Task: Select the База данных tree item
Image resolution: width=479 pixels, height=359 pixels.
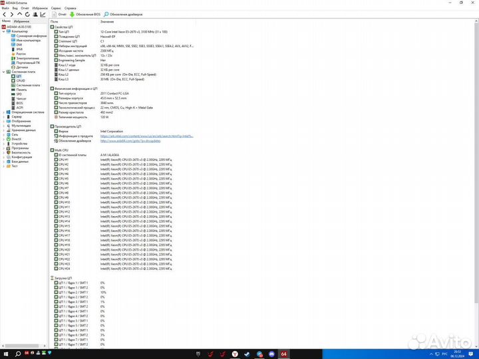Action: (x=17, y=162)
